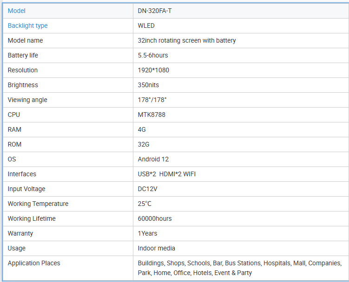Viewport: 349px width, 282px height.
Task: Click the 1920*1080 resolution value
Action: 153,70
